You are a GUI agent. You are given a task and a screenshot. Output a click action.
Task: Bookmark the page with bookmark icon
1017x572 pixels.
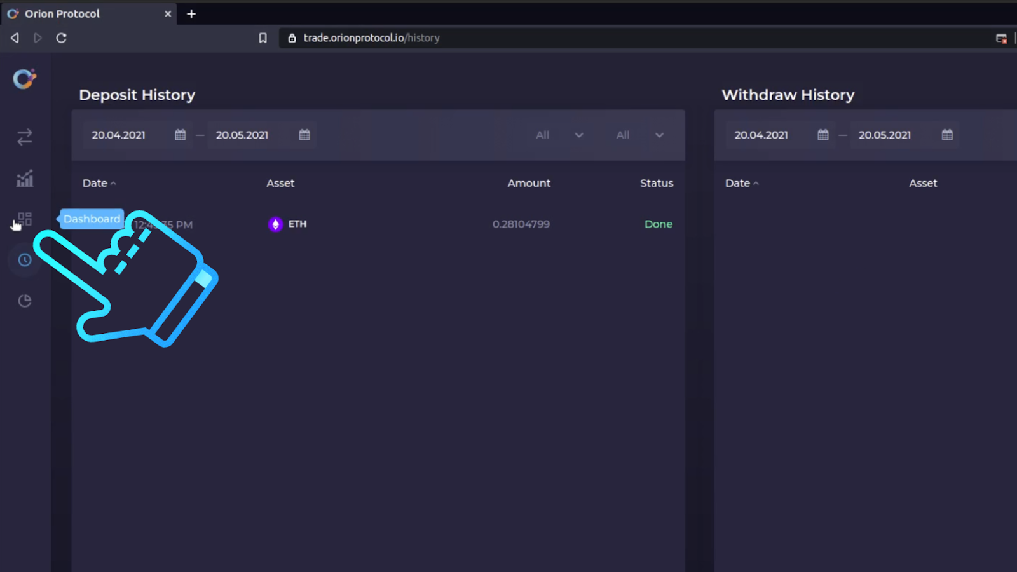point(263,38)
